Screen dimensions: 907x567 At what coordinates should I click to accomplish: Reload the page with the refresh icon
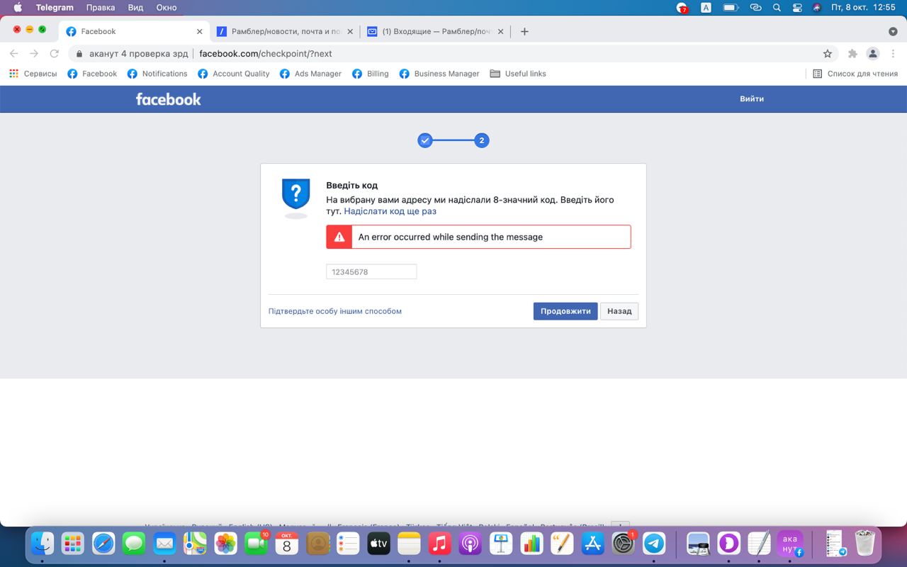click(x=54, y=54)
